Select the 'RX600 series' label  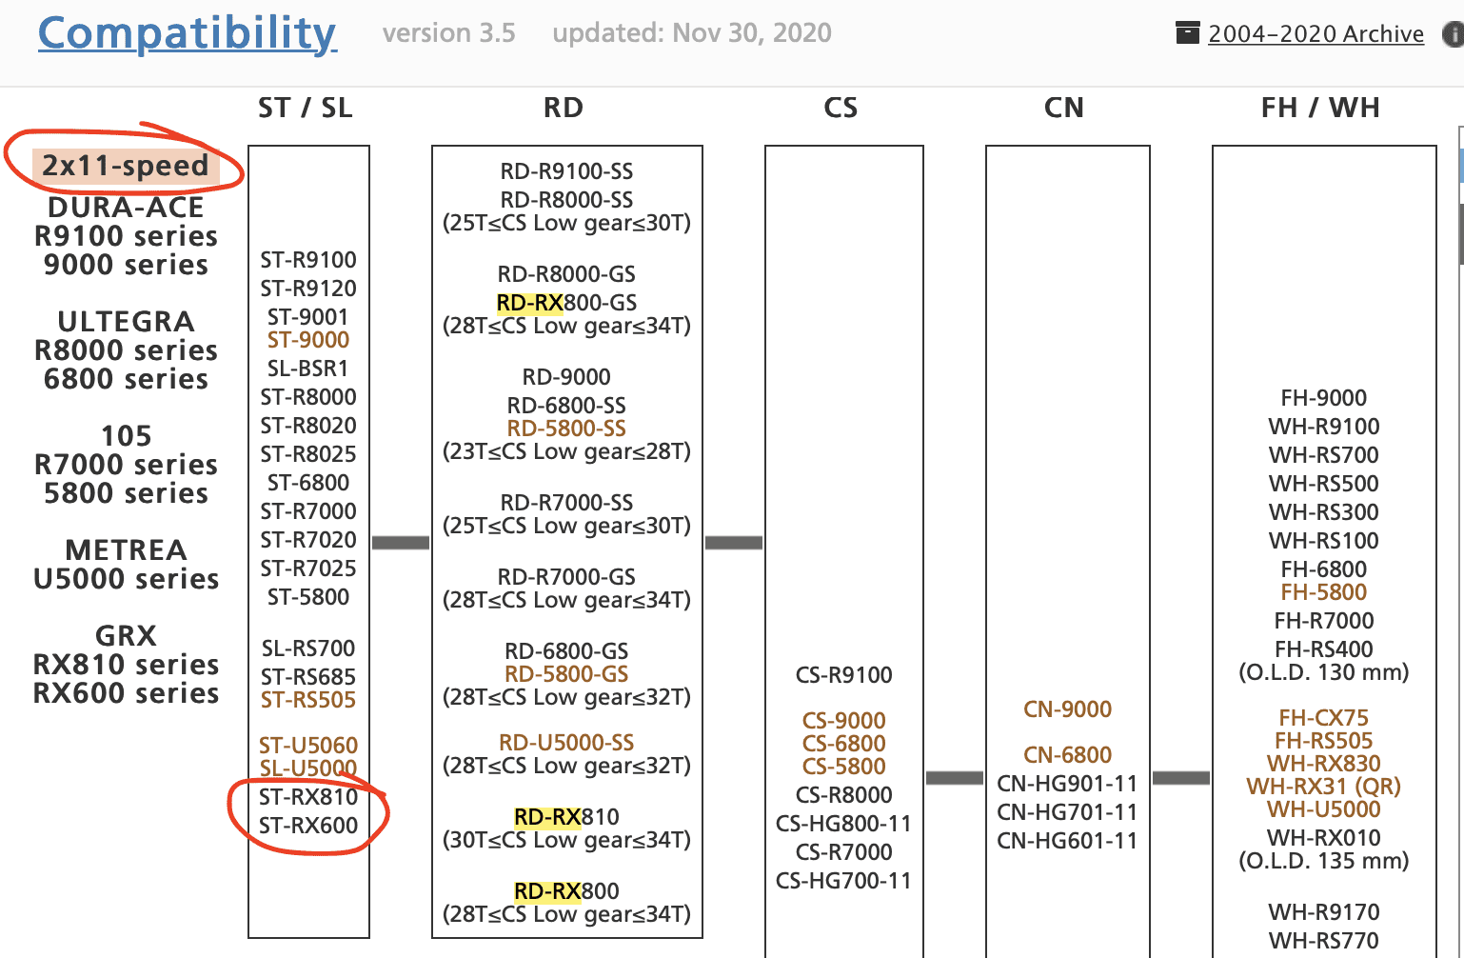[126, 693]
